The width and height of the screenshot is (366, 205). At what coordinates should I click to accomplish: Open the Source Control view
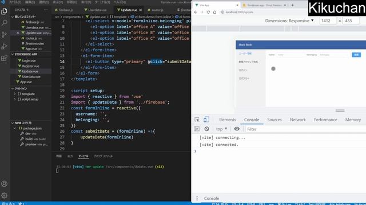point(4,35)
